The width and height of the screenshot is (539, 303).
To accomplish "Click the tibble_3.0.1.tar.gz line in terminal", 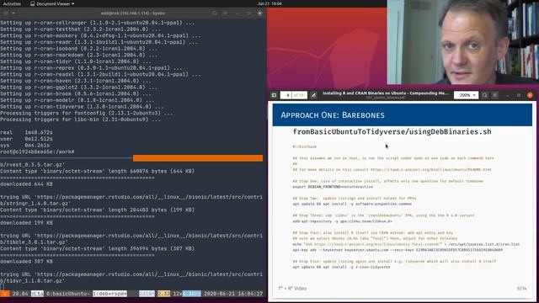I will tap(35, 242).
